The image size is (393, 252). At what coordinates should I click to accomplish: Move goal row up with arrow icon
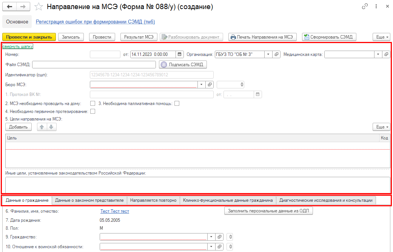42,127
